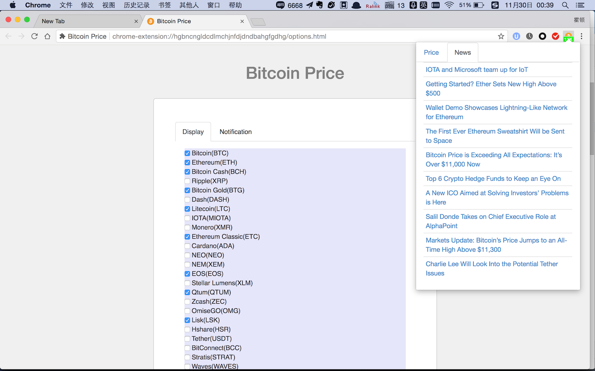Open 'A New ICO Aimed at Solving' link
Viewport: 595px width, 371px height.
click(497, 198)
